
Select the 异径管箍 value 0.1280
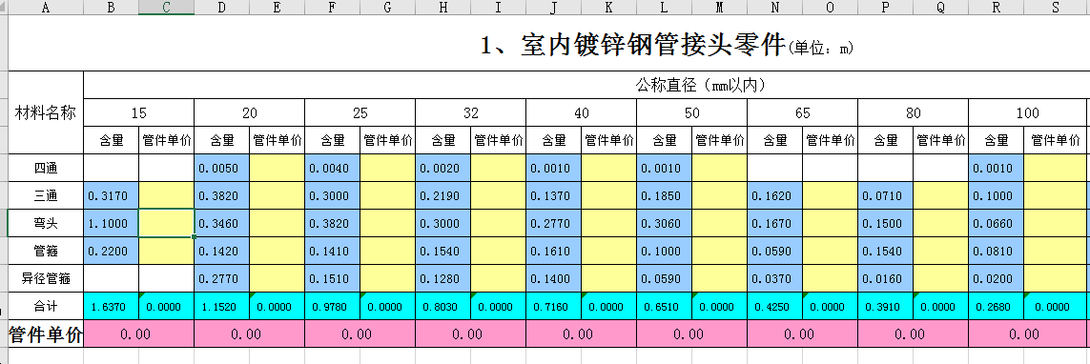[442, 278]
